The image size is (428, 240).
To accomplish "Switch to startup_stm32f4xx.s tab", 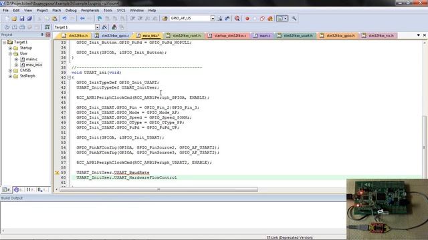I will pos(227,35).
